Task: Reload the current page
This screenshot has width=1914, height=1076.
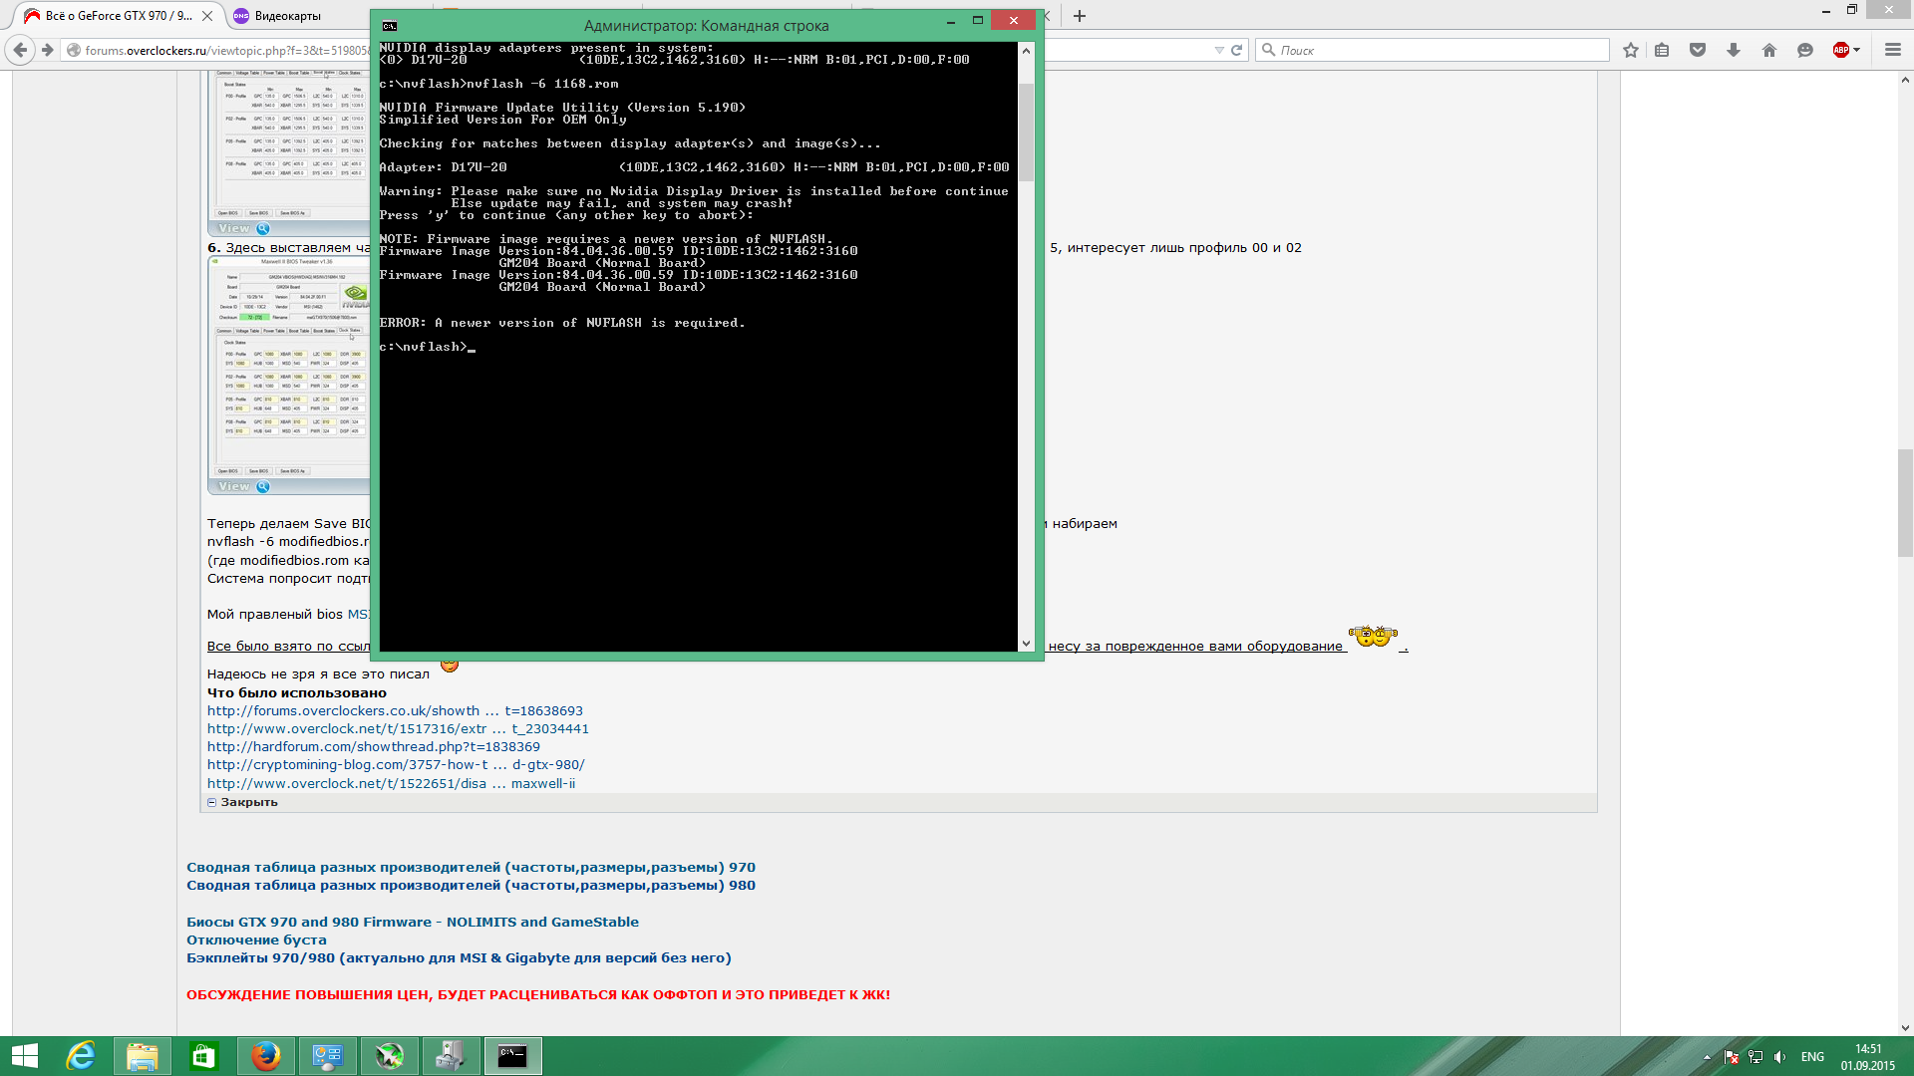Action: [1237, 50]
